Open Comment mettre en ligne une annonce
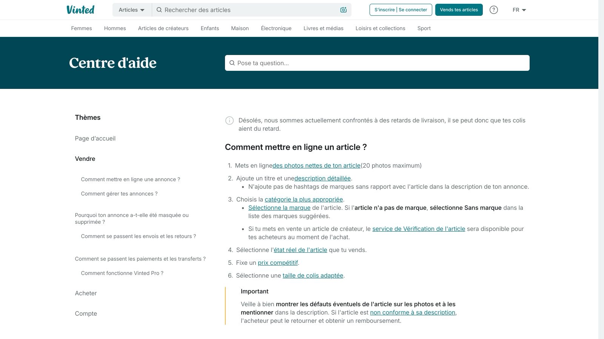This screenshot has width=604, height=339. click(x=131, y=179)
